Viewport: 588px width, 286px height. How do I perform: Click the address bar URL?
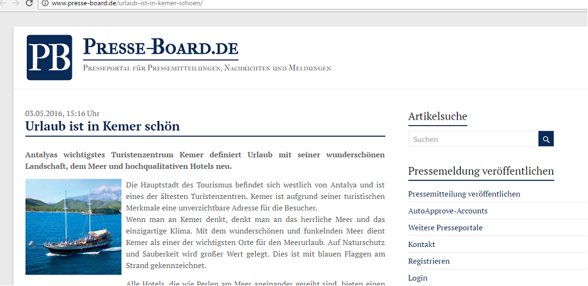coord(127,4)
